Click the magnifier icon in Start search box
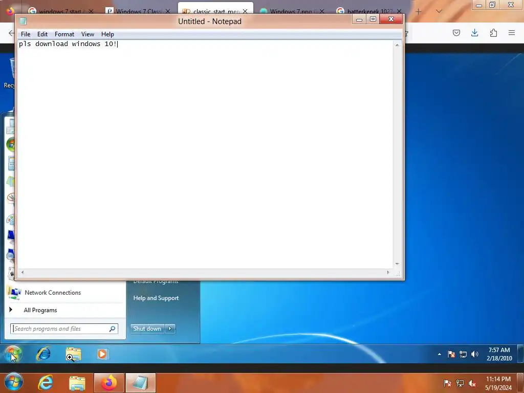The width and height of the screenshot is (524, 393). pyautogui.click(x=112, y=329)
